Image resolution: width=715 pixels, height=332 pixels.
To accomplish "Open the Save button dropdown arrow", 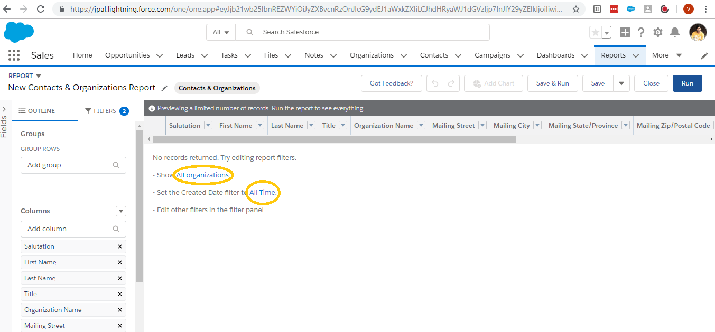I will click(x=621, y=83).
